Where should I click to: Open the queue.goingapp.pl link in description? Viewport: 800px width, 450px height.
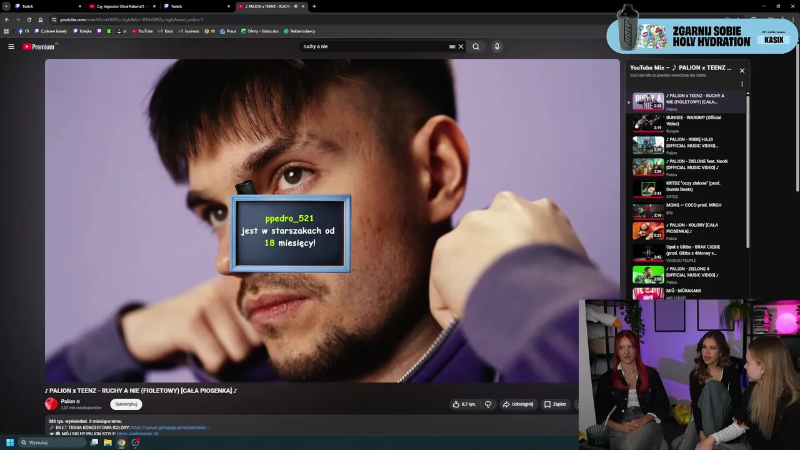(x=170, y=427)
